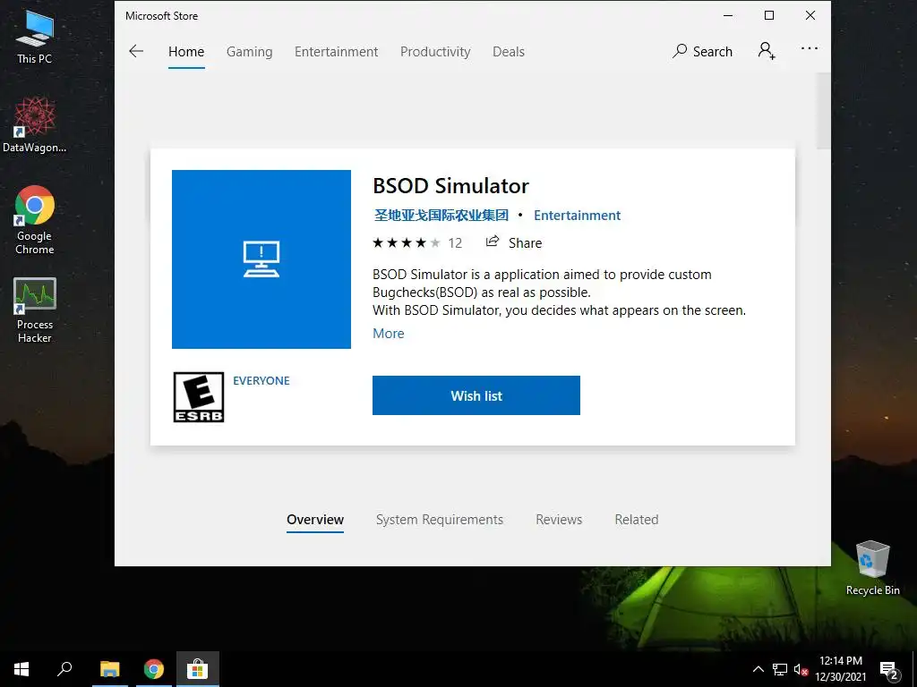The width and height of the screenshot is (917, 687).
Task: Go back with the Store back arrow
Action: (136, 51)
